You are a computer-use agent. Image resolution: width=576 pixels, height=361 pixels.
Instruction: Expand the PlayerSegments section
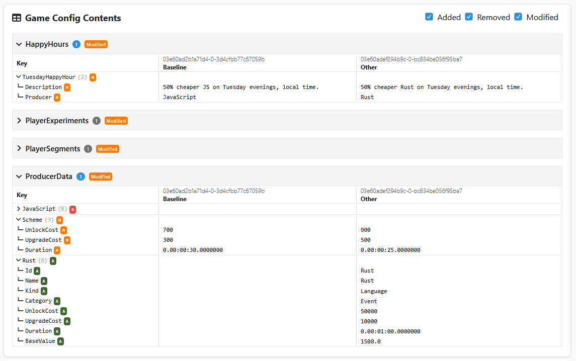coord(19,148)
